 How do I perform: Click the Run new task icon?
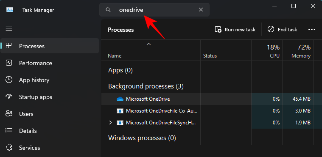tap(218, 30)
